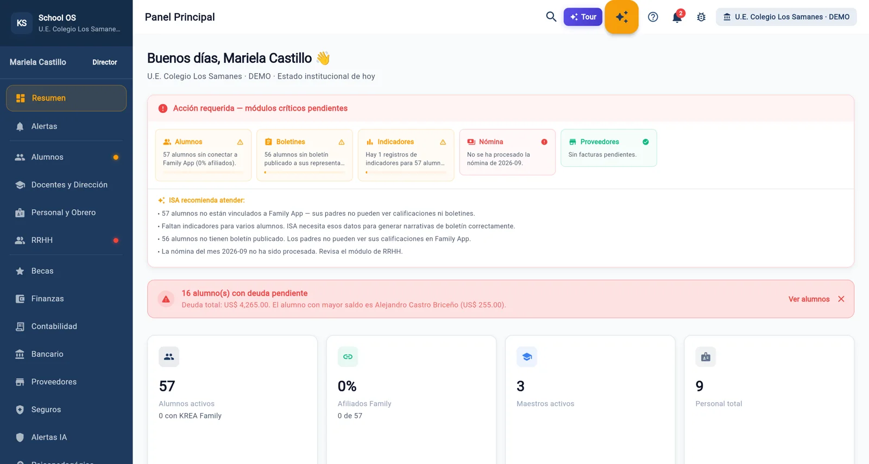Open notifications bell with 2 badge
Viewport: 869px width, 464px height.
pos(677,17)
